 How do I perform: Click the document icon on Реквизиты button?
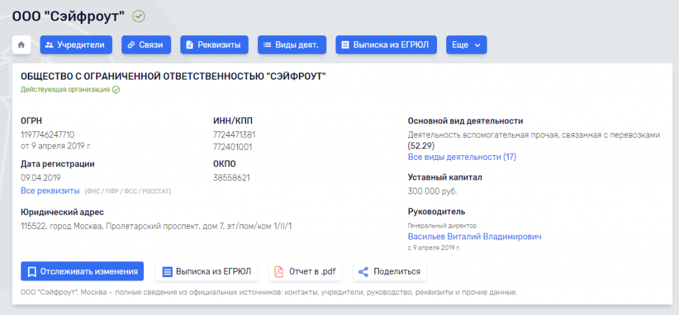(190, 45)
